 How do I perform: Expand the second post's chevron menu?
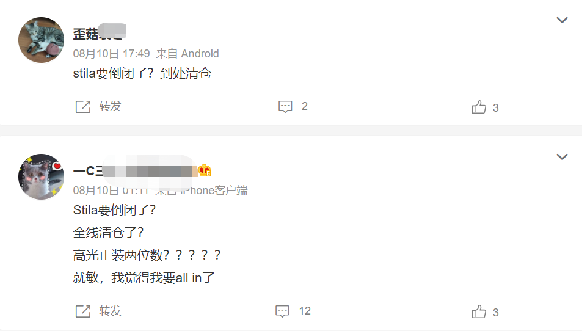pyautogui.click(x=562, y=156)
